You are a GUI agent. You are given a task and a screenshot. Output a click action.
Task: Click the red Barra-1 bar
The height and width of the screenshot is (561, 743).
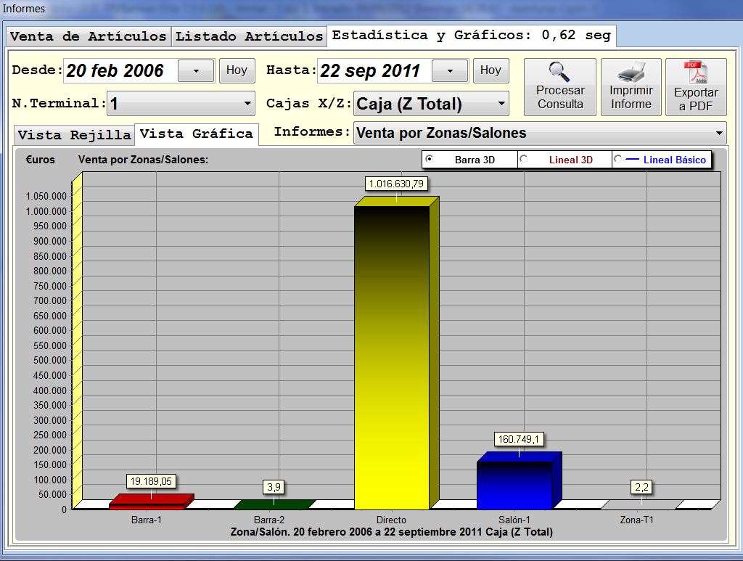147,503
